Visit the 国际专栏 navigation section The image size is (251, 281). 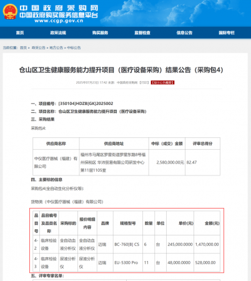[227, 32]
